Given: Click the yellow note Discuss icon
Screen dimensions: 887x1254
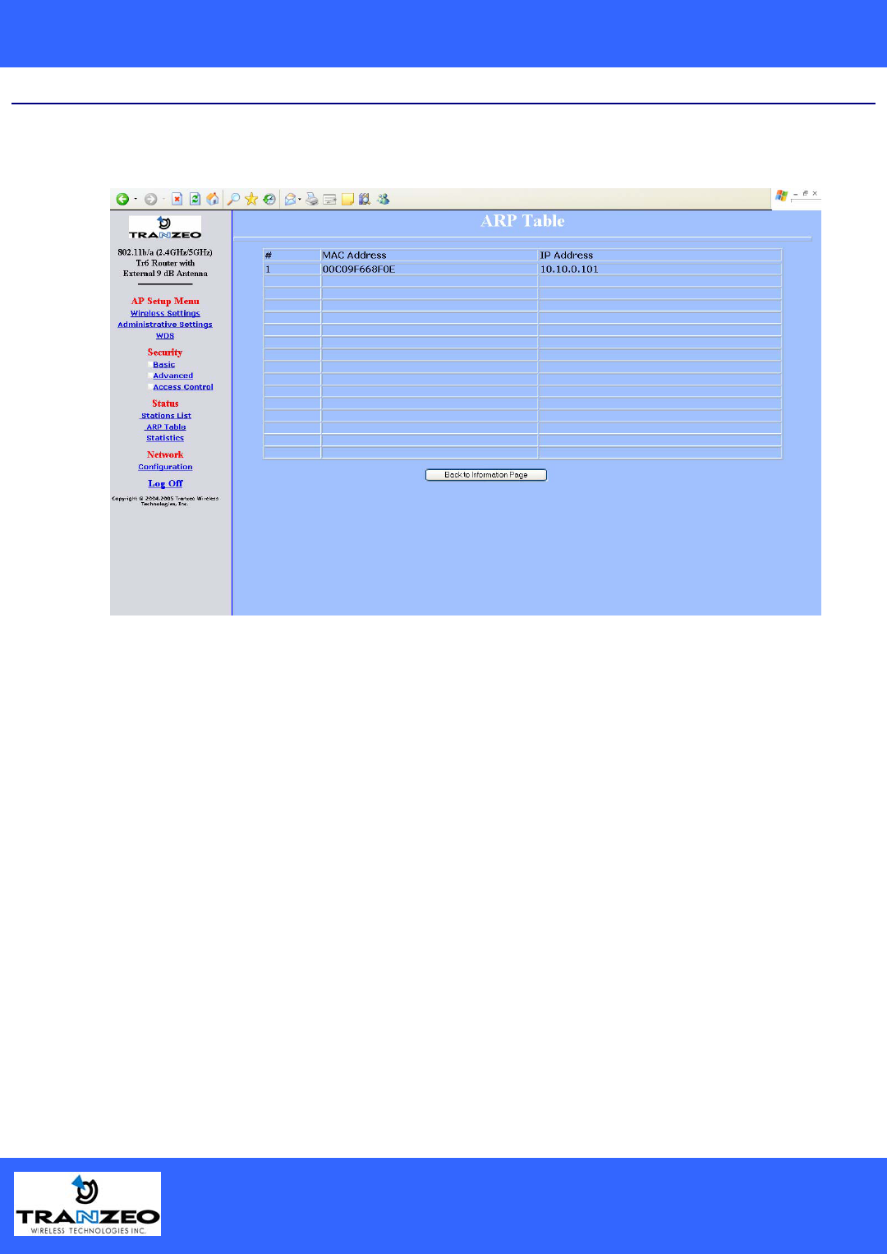Looking at the screenshot, I should point(347,199).
